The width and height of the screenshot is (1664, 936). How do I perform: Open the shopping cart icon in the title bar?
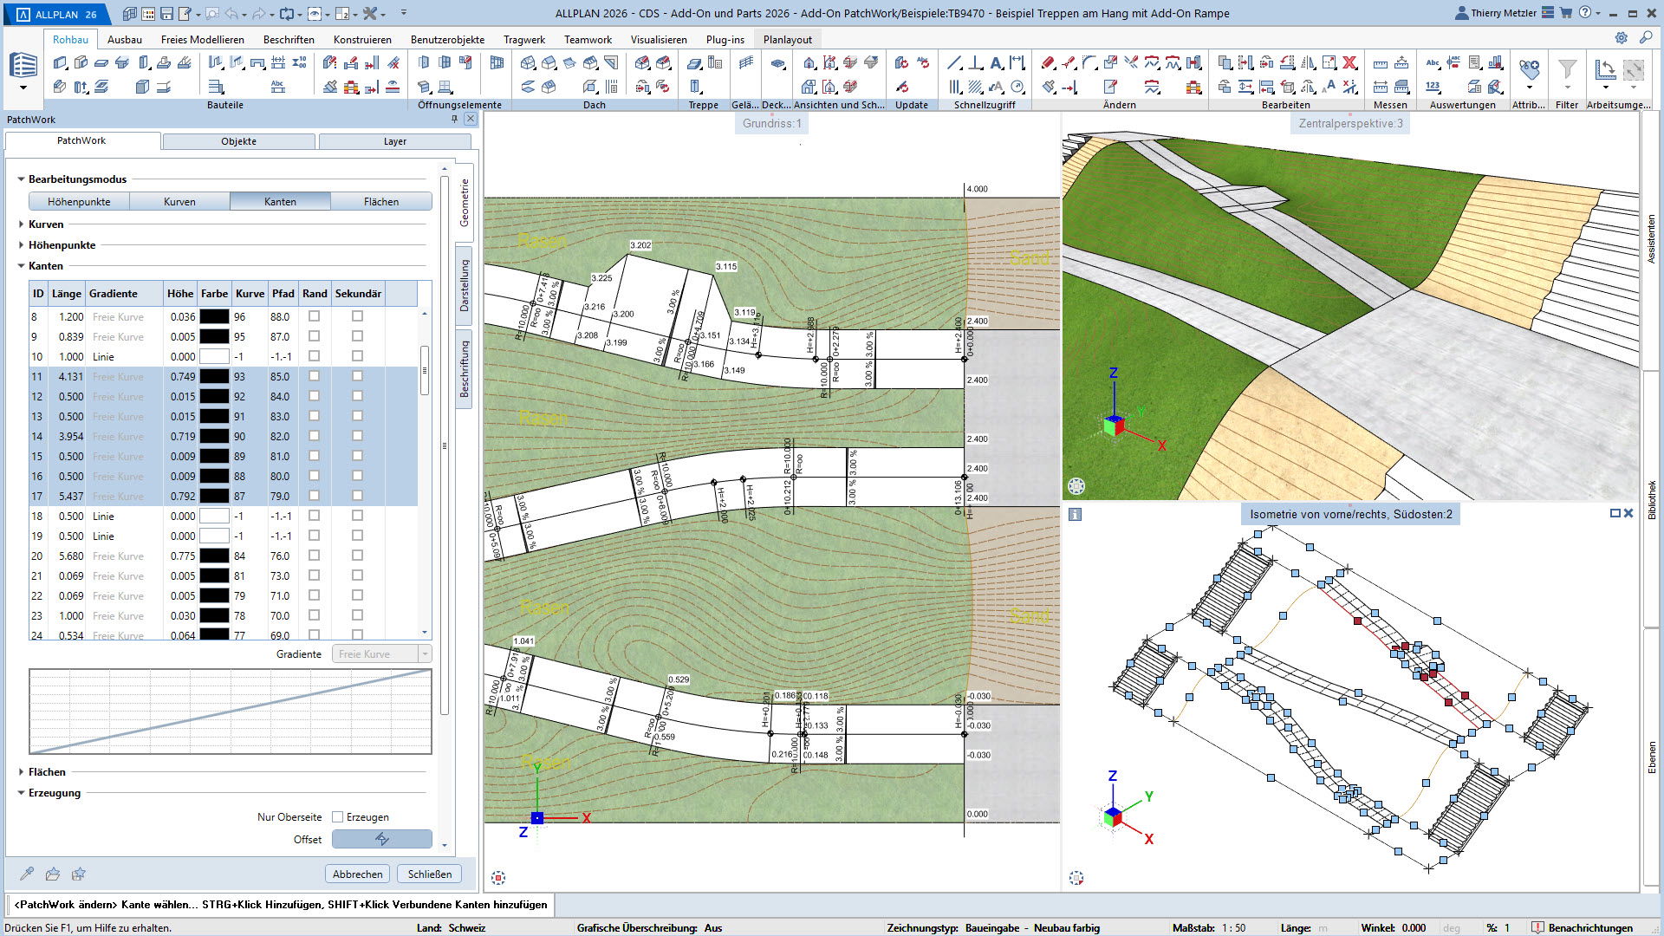click(1566, 13)
